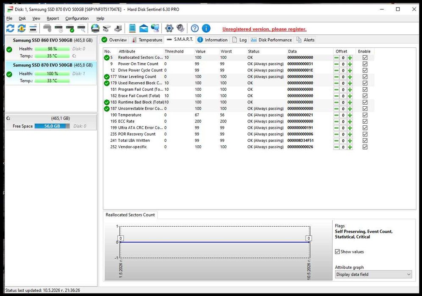
Task: Click the Status column header
Action: coord(267,51)
